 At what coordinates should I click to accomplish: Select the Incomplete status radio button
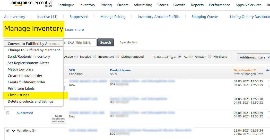click(x=94, y=57)
